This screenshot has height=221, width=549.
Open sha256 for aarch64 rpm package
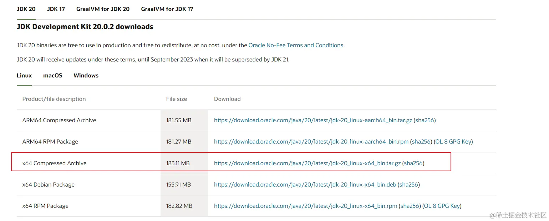(421, 141)
